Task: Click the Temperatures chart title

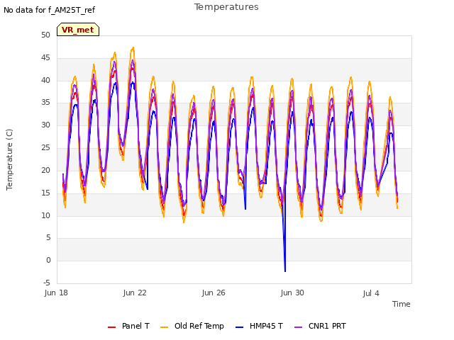Action: [x=226, y=7]
